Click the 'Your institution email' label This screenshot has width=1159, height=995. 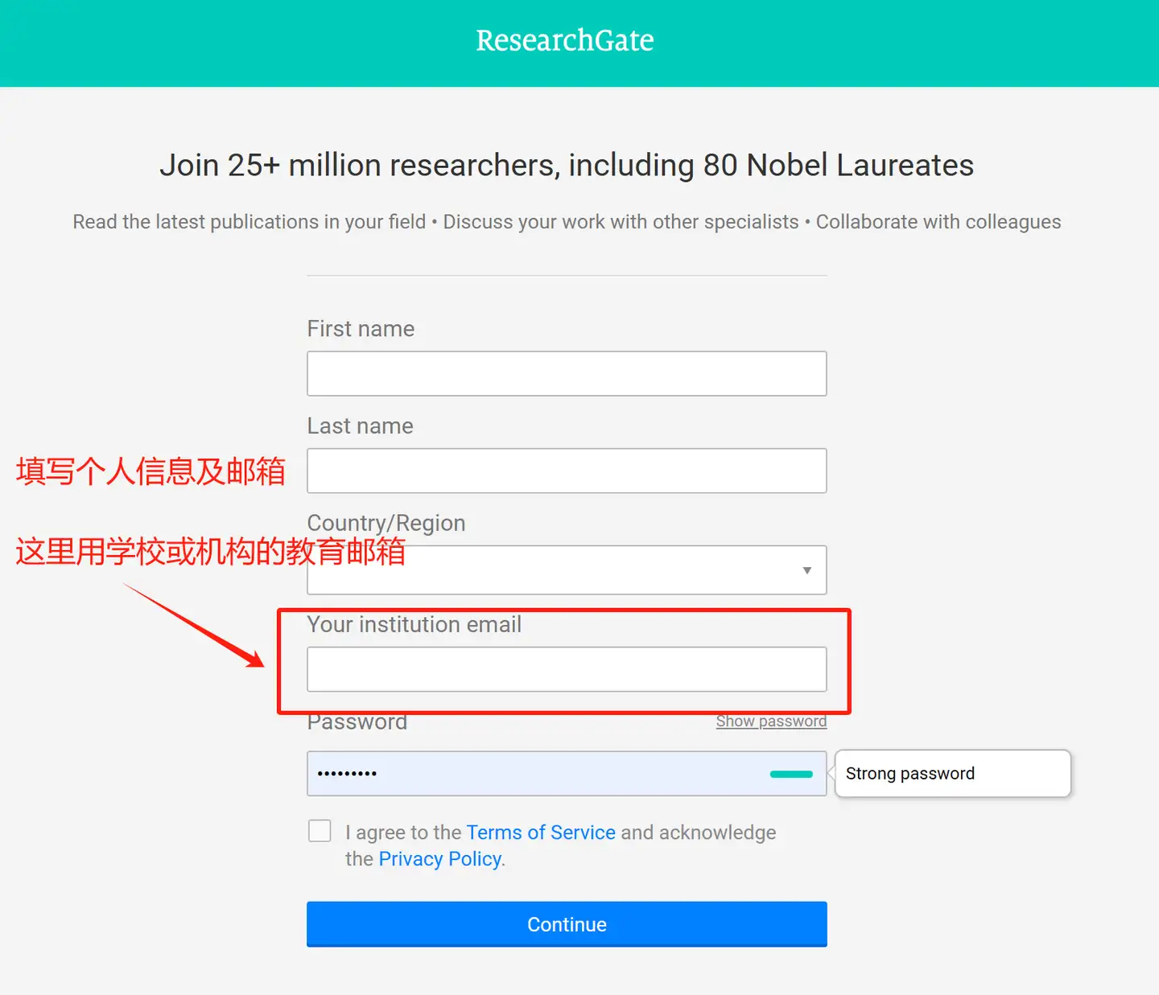point(414,625)
